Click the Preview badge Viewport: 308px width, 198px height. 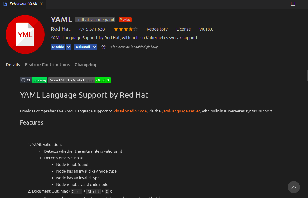point(125,20)
